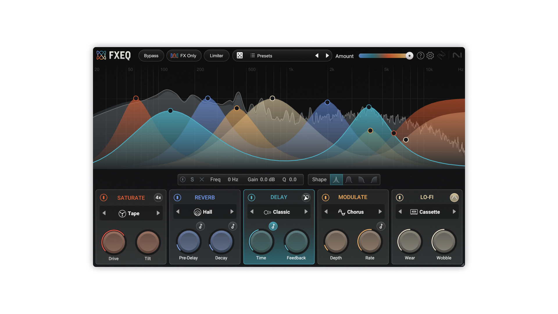
Task: Toggle the Bypass button
Action: click(x=151, y=56)
